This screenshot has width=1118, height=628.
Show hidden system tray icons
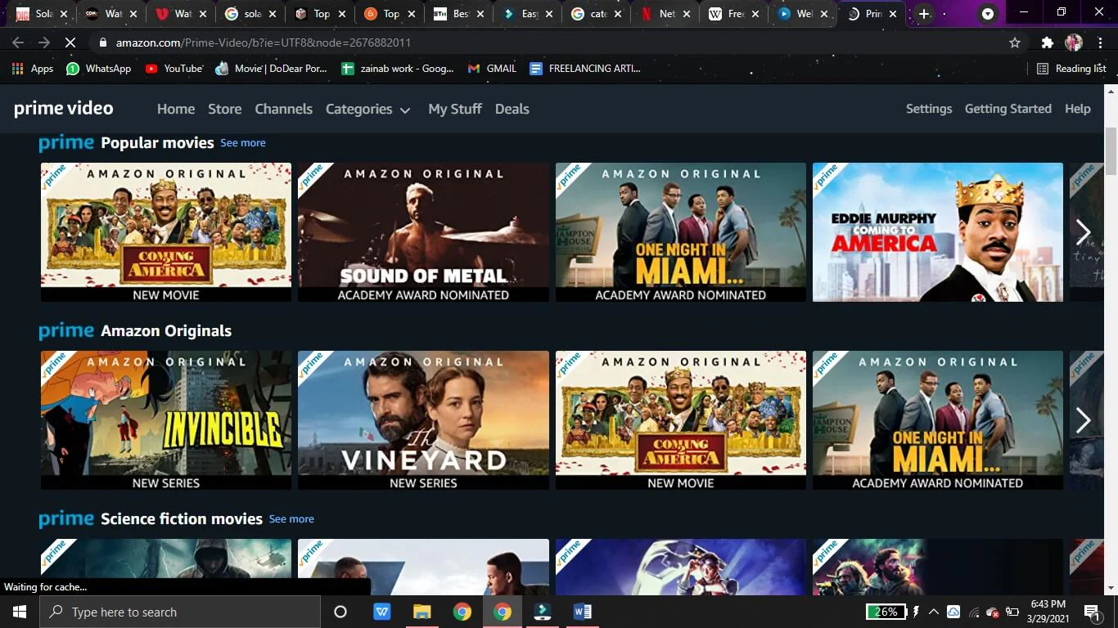(934, 612)
